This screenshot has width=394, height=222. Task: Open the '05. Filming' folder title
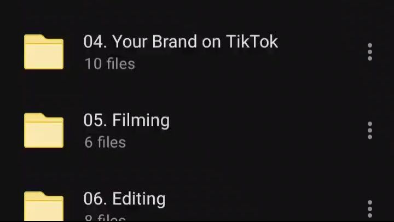coord(126,120)
